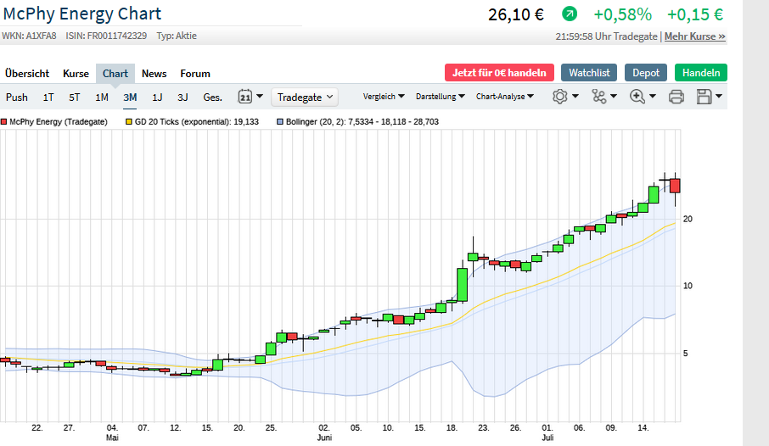Image resolution: width=769 pixels, height=446 pixels.
Task: Click the 21:59:58 Uhr Tradegate timestamp
Action: [x=606, y=36]
